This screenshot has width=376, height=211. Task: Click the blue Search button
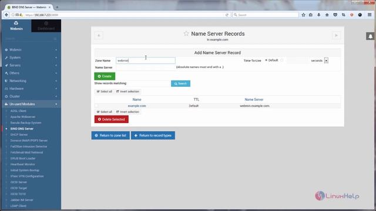coord(180,83)
